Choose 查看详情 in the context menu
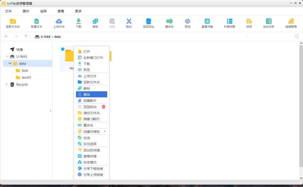Viewport: 303px width, 187px height. [x=92, y=156]
